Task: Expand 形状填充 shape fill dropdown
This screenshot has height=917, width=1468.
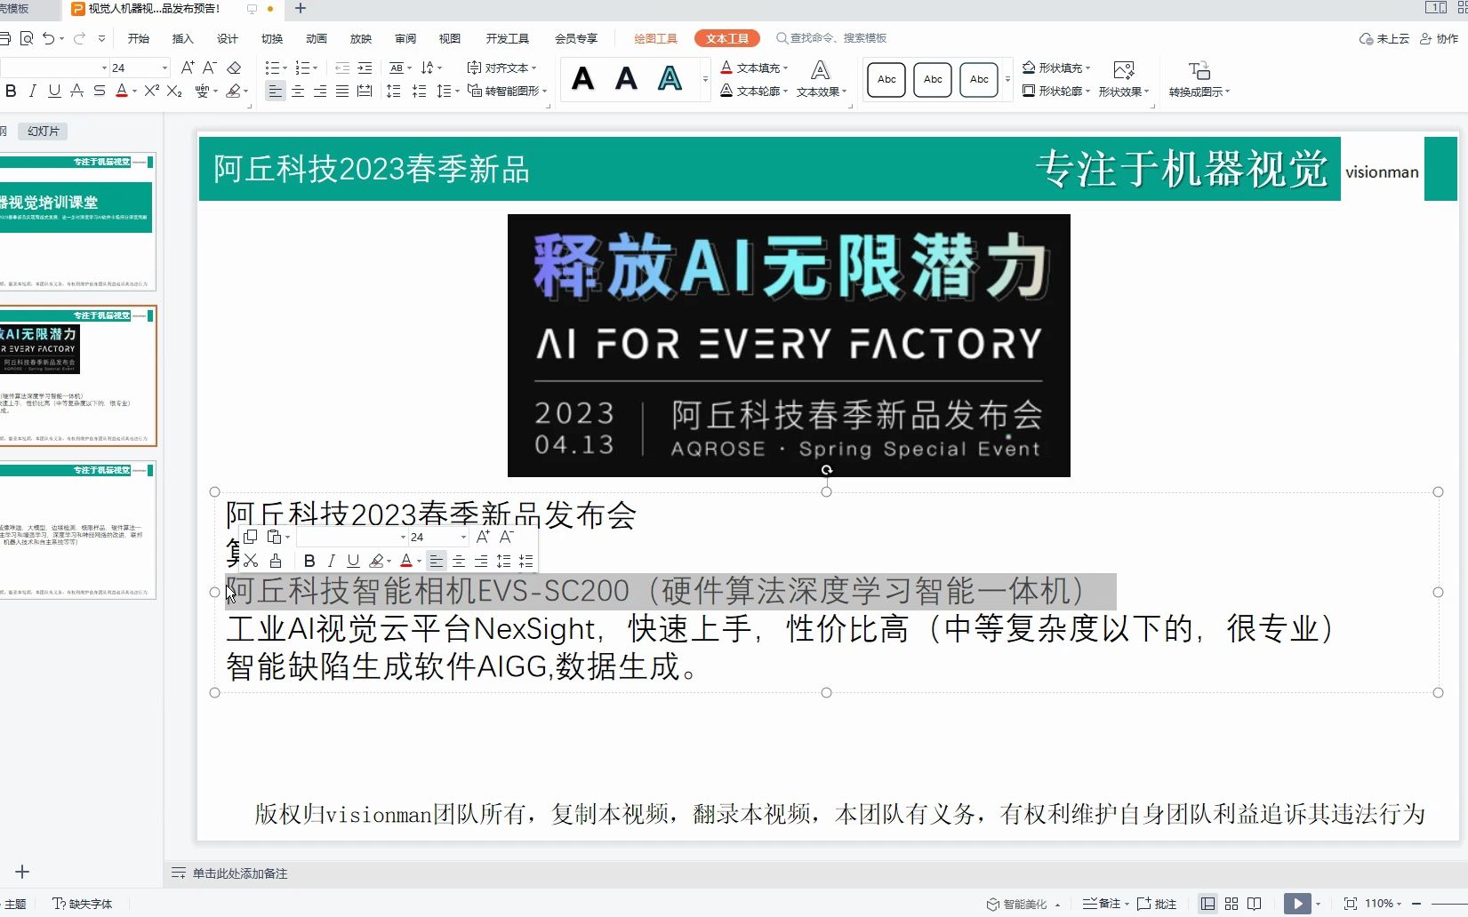Action: click(1088, 68)
